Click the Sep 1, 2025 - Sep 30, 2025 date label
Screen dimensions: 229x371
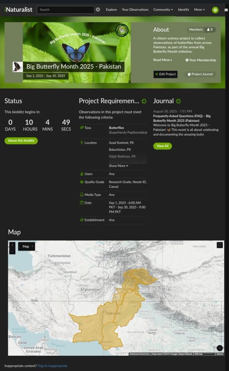pos(46,76)
